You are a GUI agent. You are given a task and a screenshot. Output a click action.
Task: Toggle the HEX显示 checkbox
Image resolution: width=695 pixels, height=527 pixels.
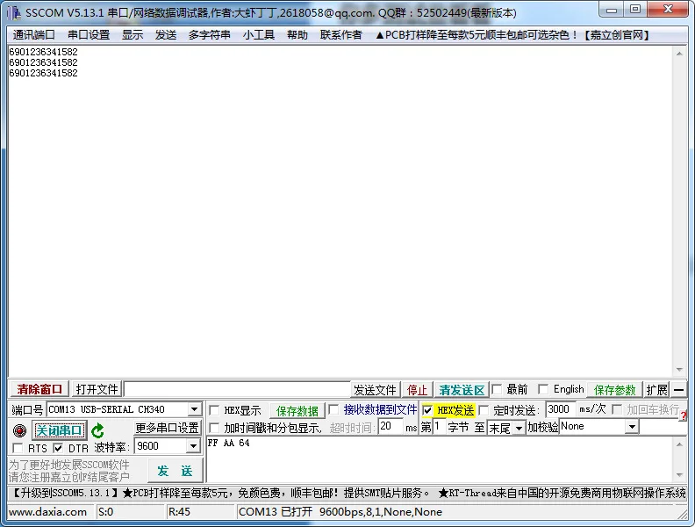tap(214, 410)
